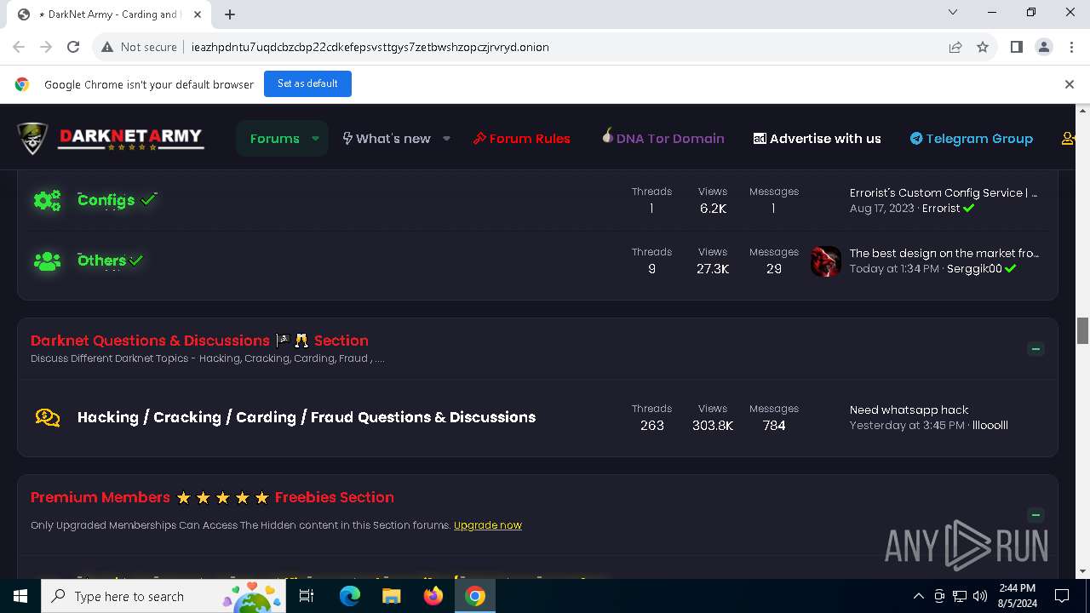The image size is (1090, 613).
Task: Open the What's new nav item
Action: 387,138
